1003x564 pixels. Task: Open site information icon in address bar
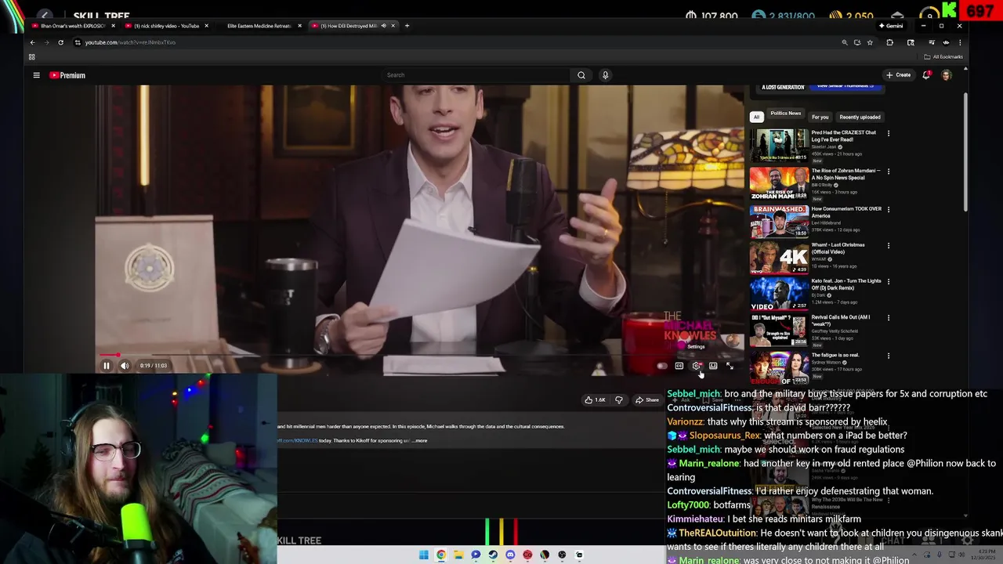[x=77, y=42]
